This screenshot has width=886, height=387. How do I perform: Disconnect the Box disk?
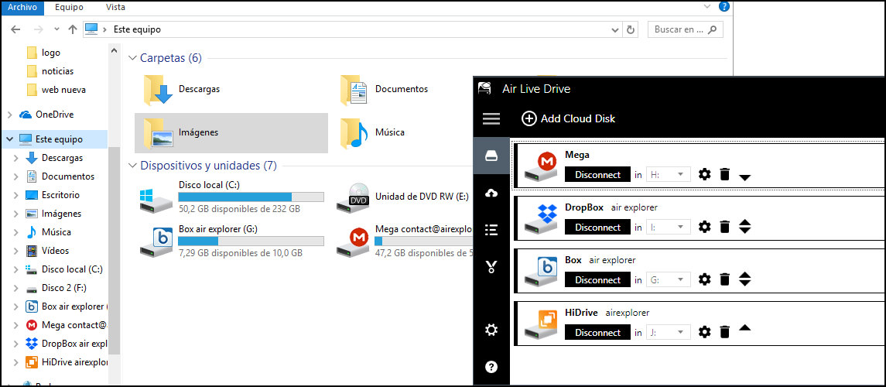(x=598, y=279)
